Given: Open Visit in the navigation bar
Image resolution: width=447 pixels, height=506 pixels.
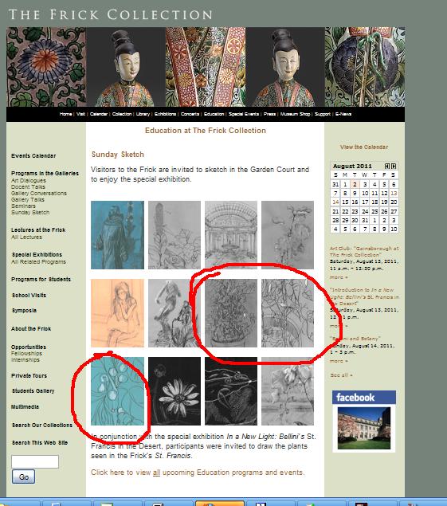Looking at the screenshot, I should coord(80,114).
